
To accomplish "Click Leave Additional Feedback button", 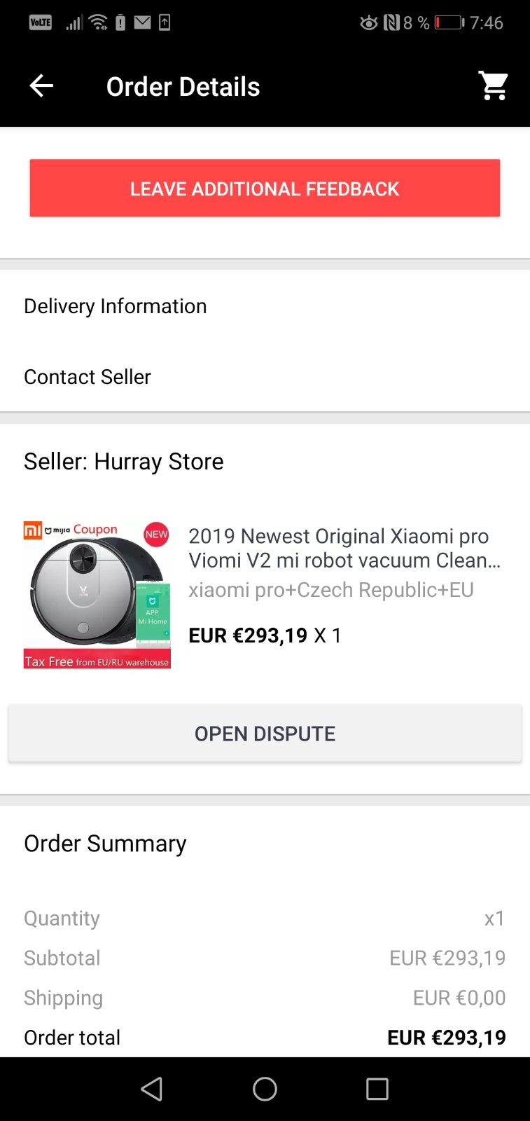I will coord(265,188).
